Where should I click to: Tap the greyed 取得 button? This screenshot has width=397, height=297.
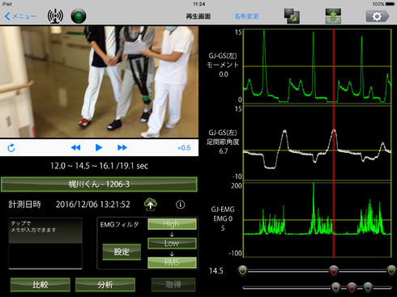[x=173, y=285]
